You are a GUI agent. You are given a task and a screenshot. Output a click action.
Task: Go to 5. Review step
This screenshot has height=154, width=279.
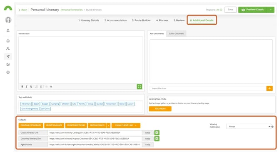[x=179, y=20]
